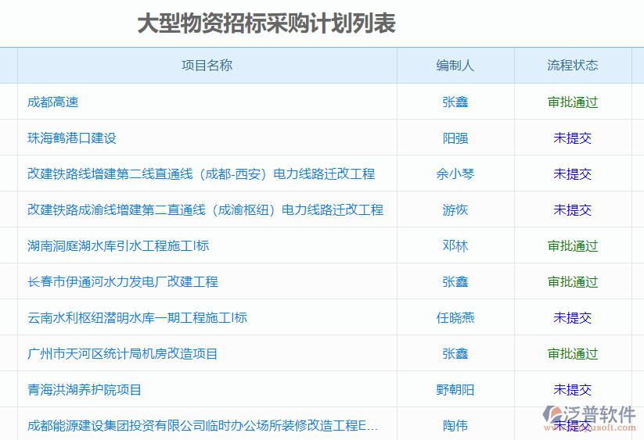Select 广州市天河区统计局机房改造项目 link

pyautogui.click(x=123, y=353)
